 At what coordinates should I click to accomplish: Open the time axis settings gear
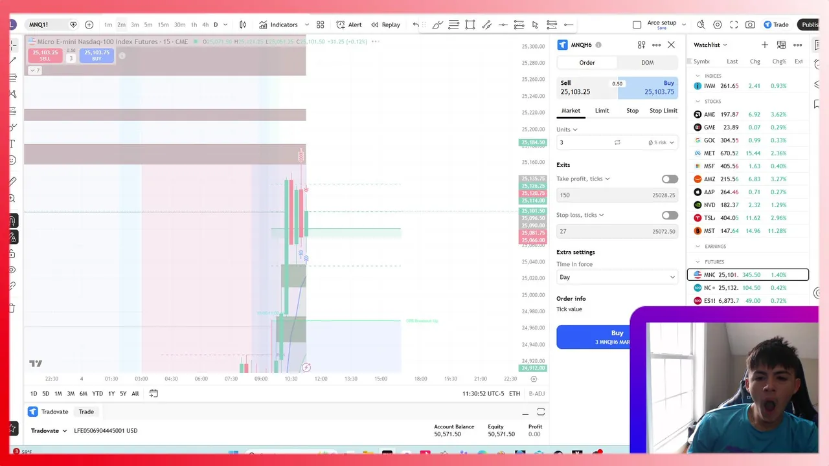point(534,379)
